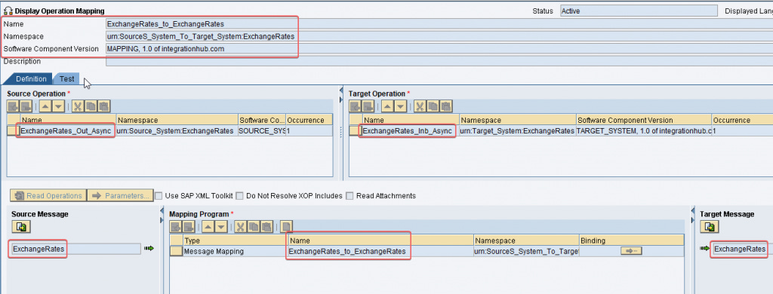Click insert row icon in Source Operation toolbar
The width and height of the screenshot is (773, 294).
(x=13, y=106)
